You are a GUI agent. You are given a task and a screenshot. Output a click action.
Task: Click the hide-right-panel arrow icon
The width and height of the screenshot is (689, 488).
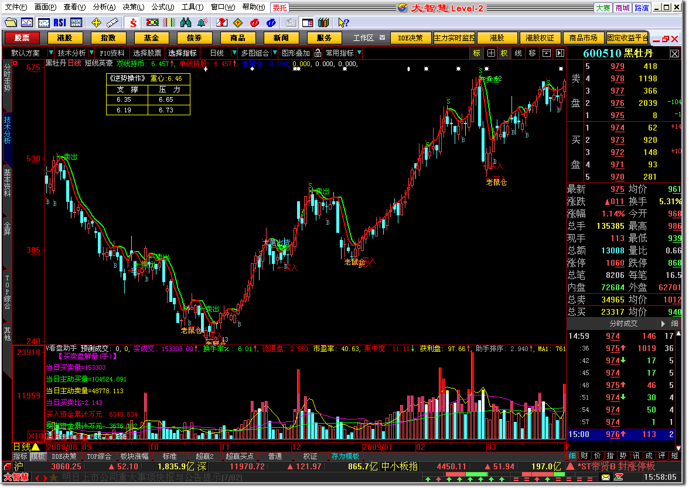(560, 53)
